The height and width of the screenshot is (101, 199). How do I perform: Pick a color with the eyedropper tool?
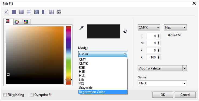click(81, 28)
